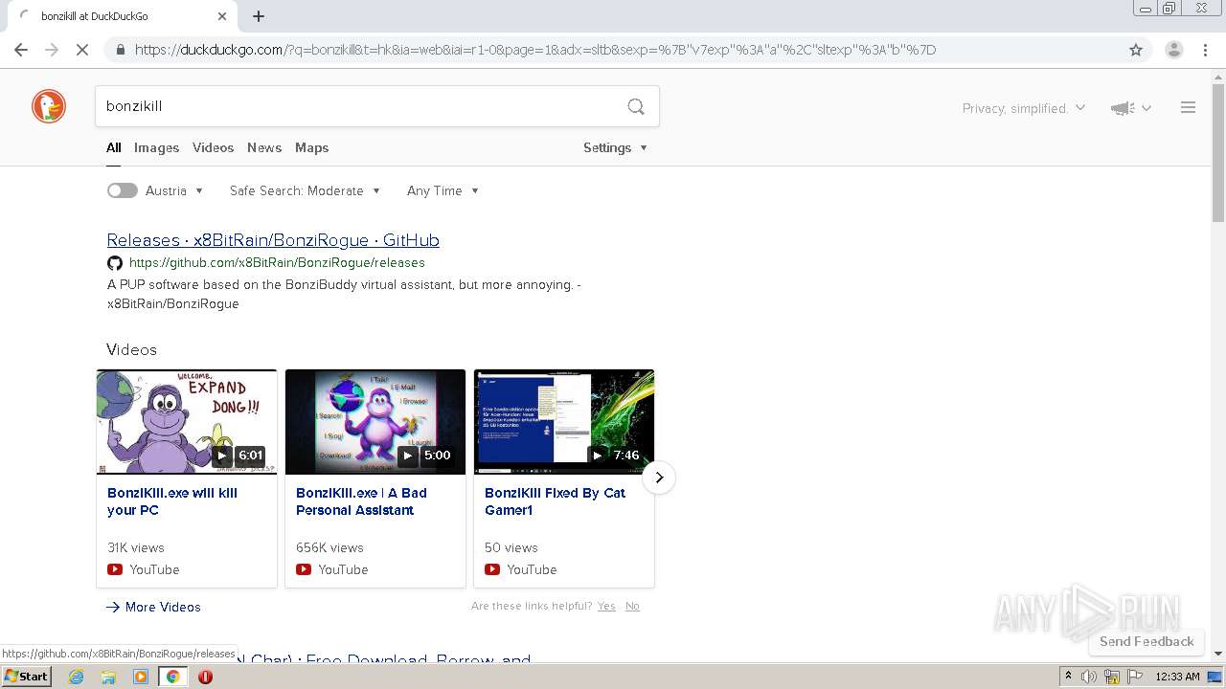Expand the Settings dropdown
1226x689 pixels.
tap(615, 147)
